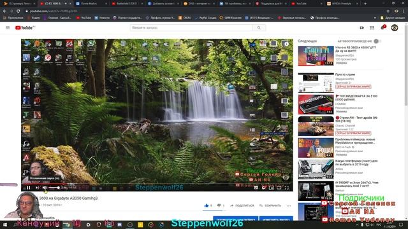Skip to the next video in player
The image size is (408, 229).
pyautogui.click(x=37, y=188)
